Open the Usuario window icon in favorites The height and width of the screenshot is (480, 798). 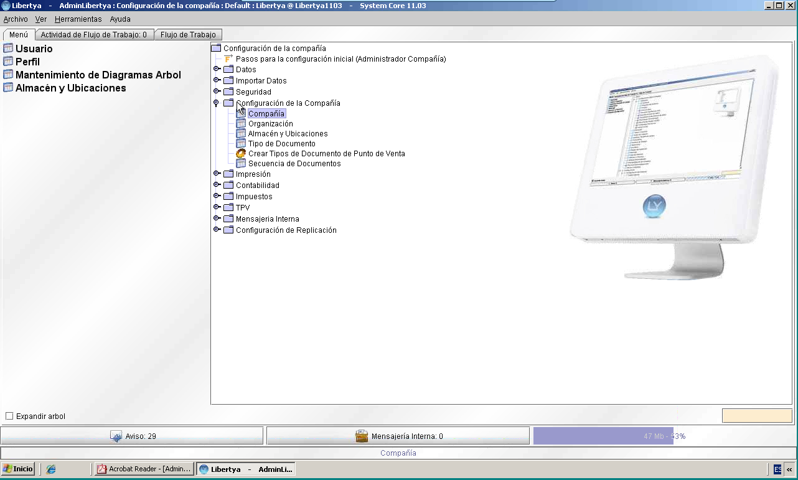pos(8,48)
